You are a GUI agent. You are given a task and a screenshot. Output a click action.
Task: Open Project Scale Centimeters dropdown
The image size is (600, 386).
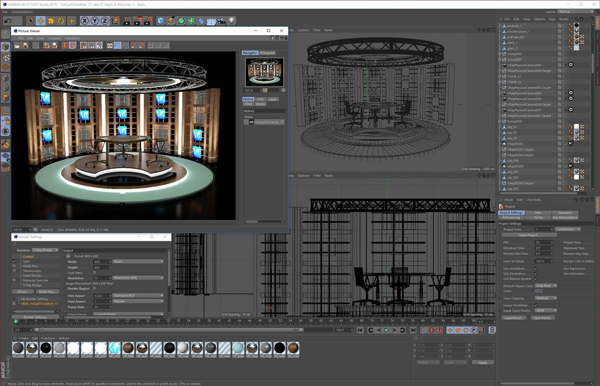pyautogui.click(x=568, y=229)
